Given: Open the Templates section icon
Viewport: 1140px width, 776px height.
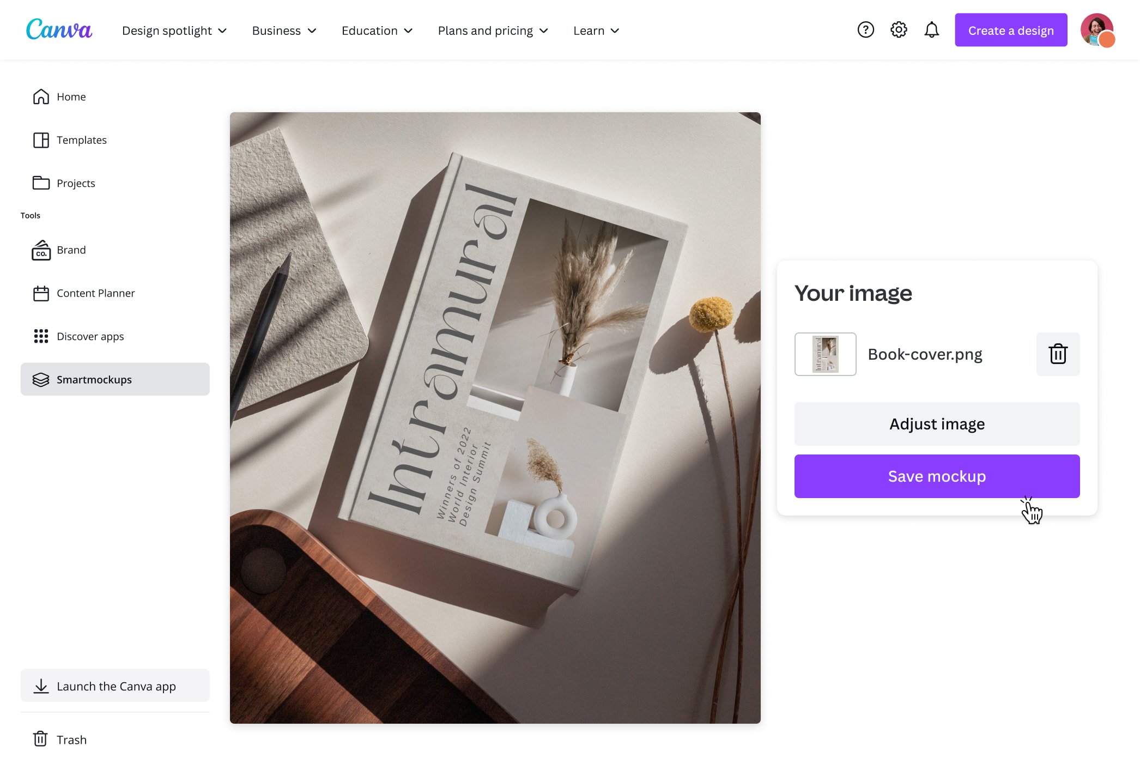Looking at the screenshot, I should click(x=41, y=140).
